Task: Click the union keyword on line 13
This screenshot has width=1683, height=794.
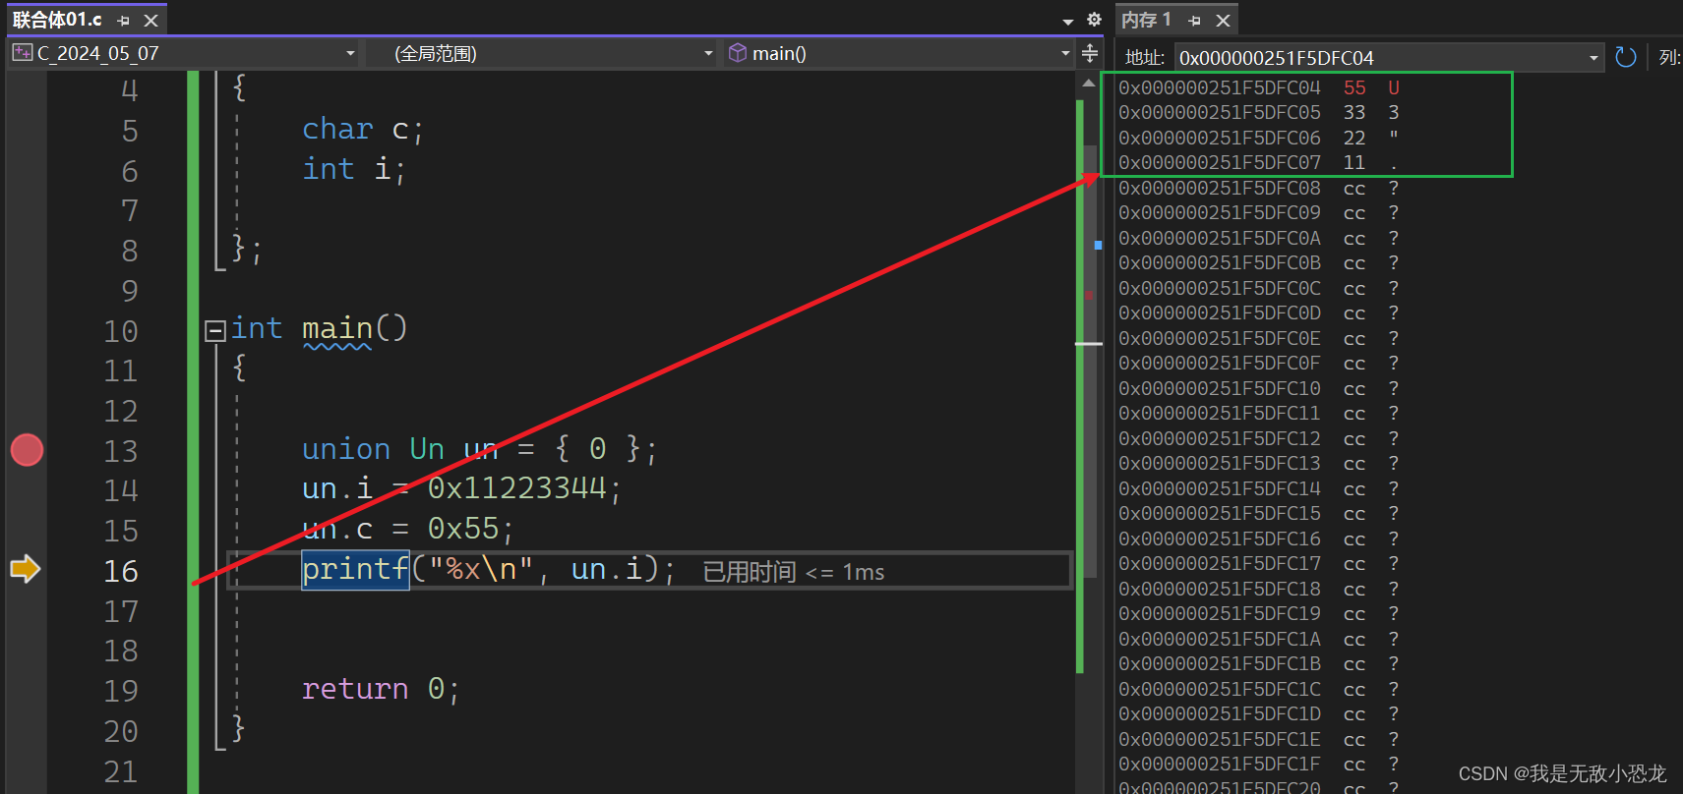Action: pyautogui.click(x=346, y=449)
